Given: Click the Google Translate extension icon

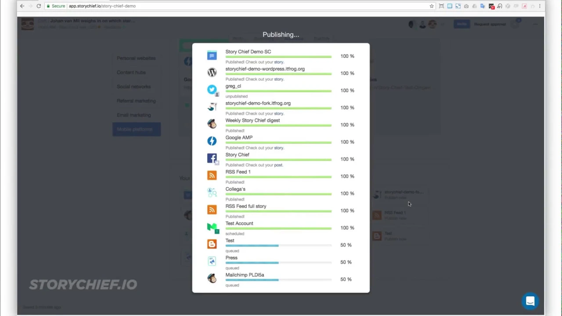Looking at the screenshot, I should coord(483,6).
